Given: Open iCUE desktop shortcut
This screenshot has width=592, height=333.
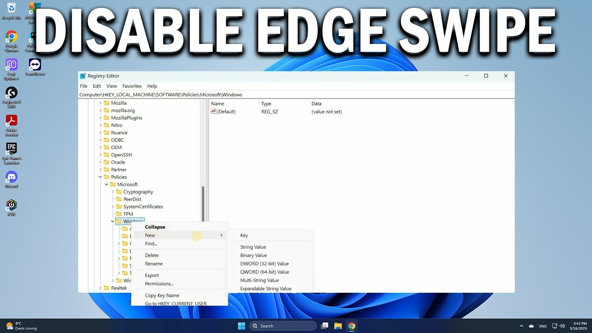Looking at the screenshot, I should 11,208.
